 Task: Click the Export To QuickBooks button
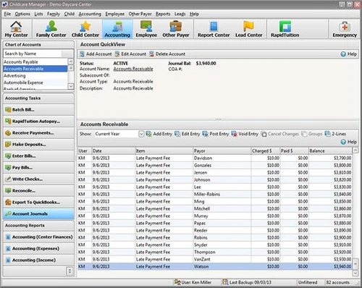[38, 203]
